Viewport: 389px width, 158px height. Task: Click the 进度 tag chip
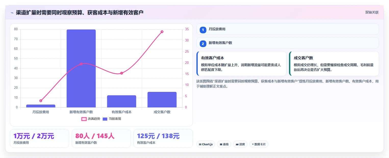(x=240, y=144)
